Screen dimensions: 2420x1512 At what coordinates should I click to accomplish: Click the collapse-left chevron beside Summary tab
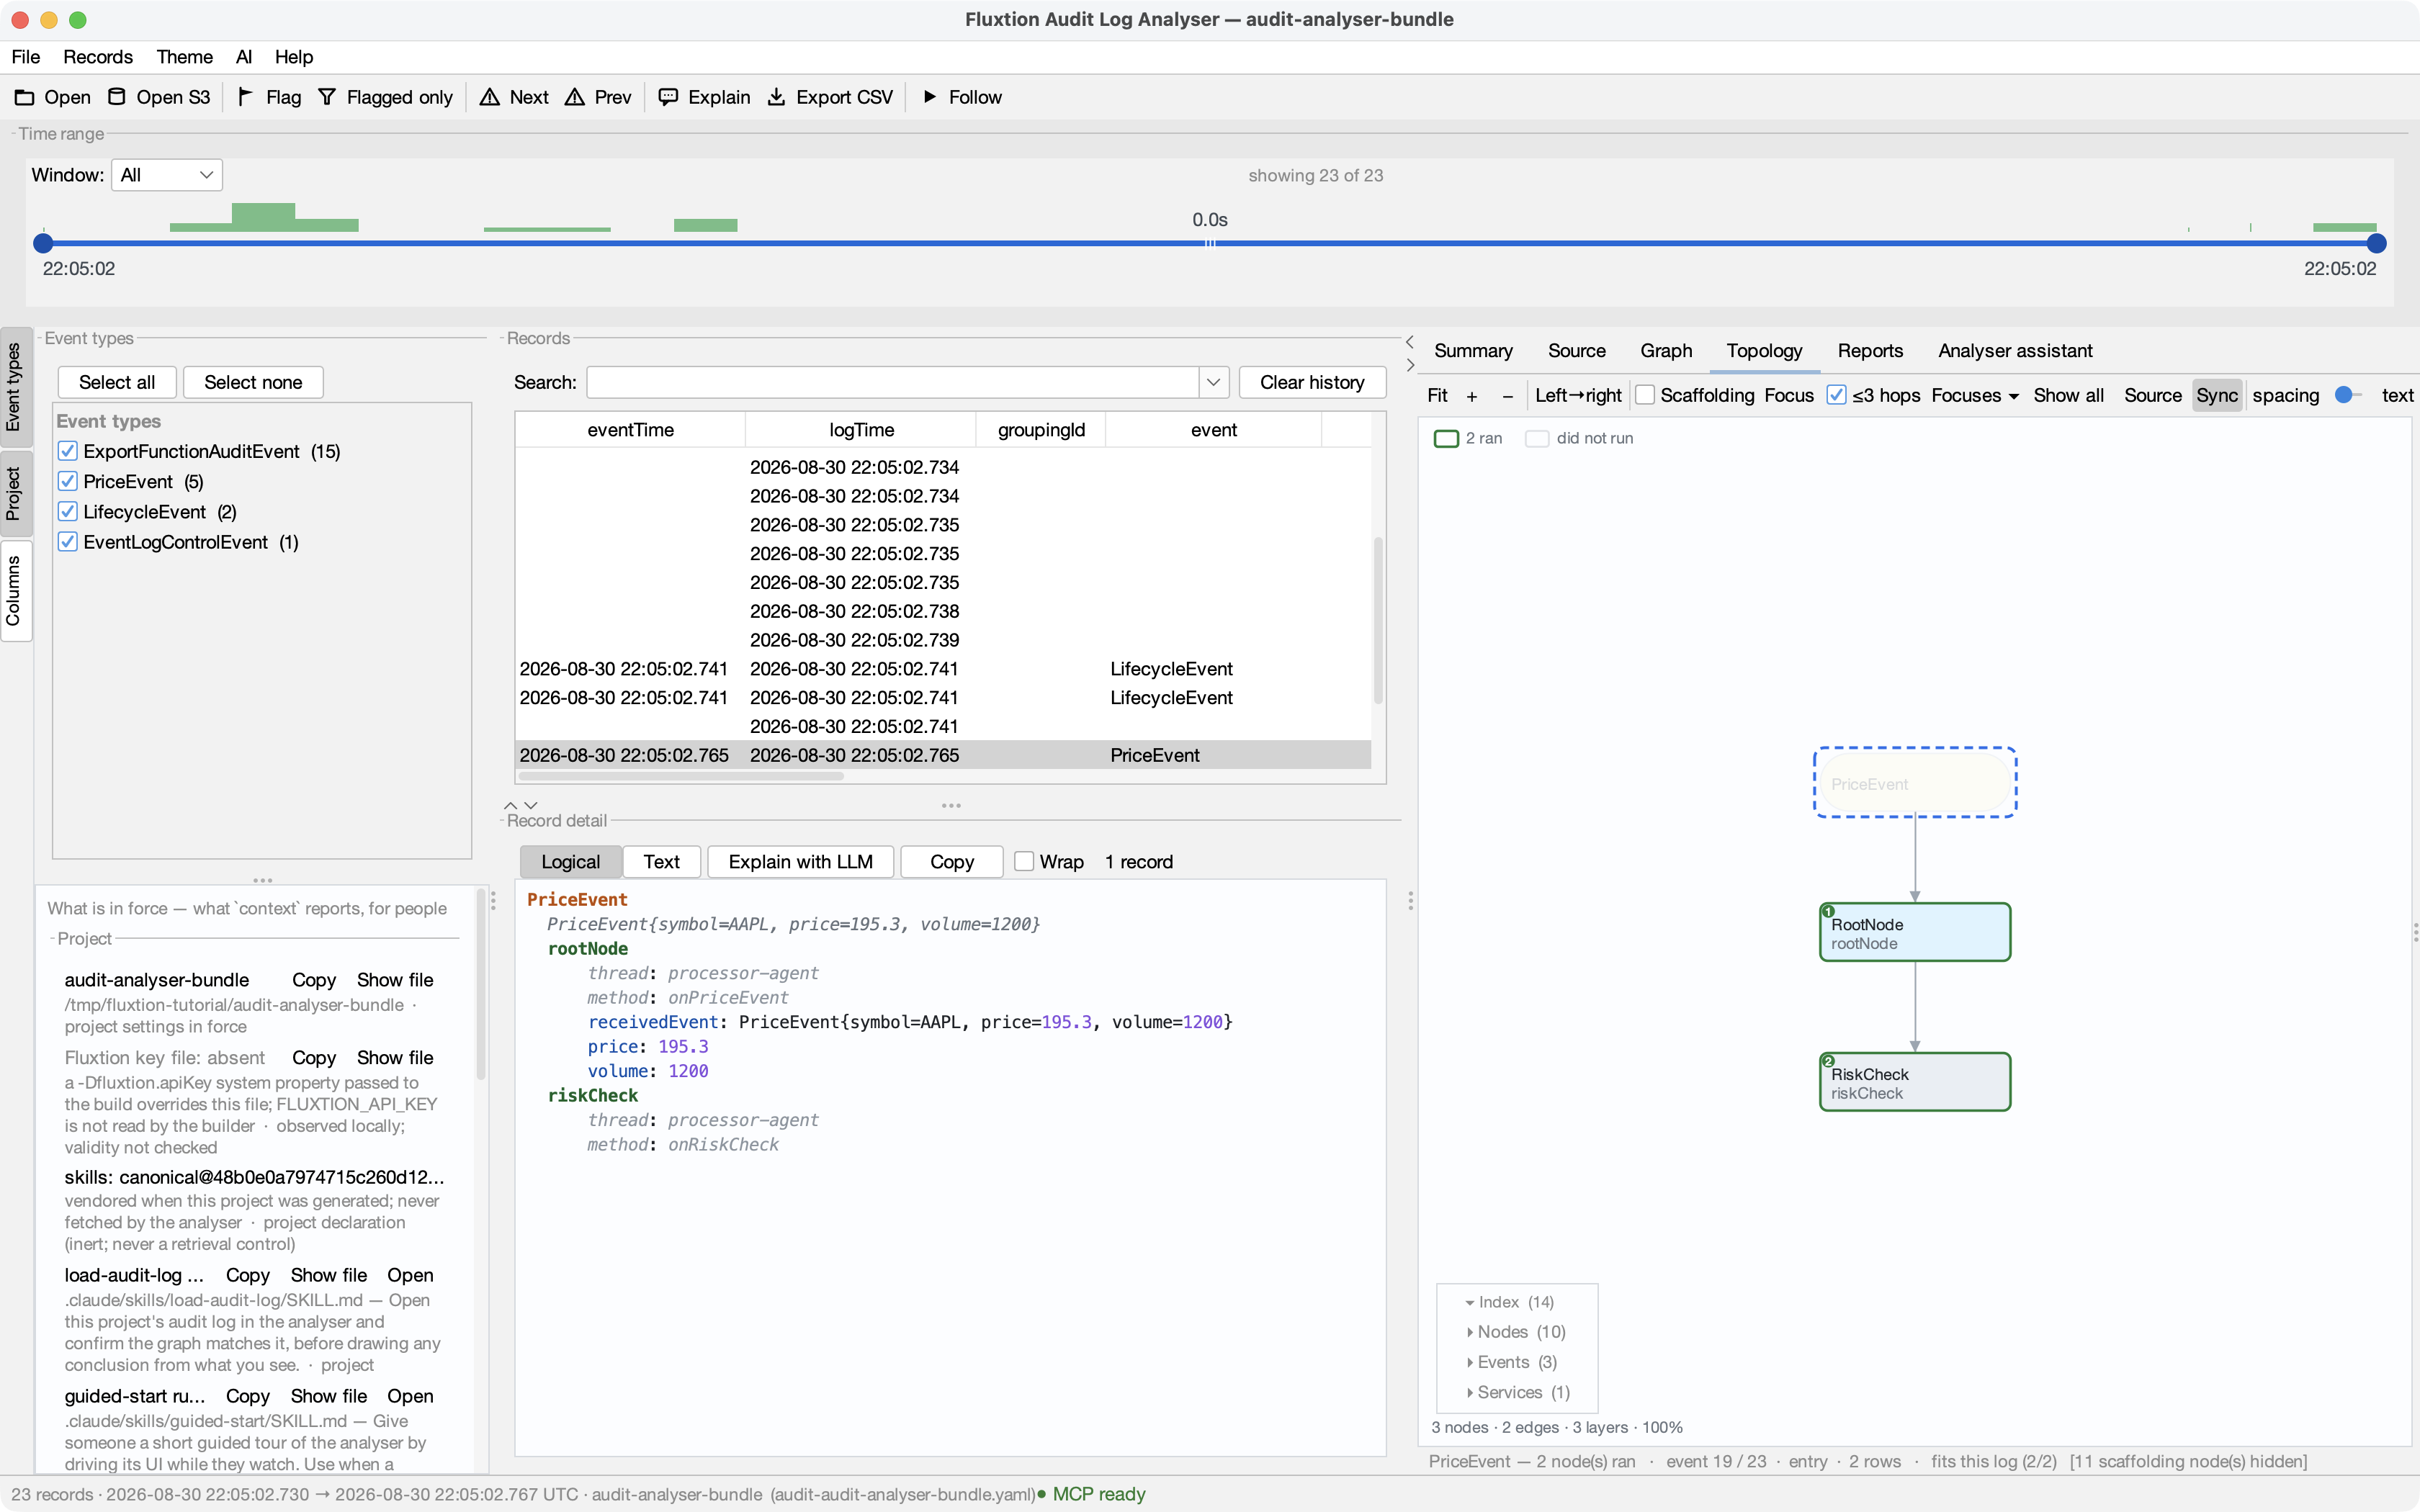click(x=1410, y=342)
